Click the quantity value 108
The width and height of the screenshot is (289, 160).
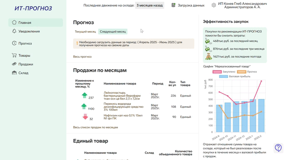tap(174, 107)
